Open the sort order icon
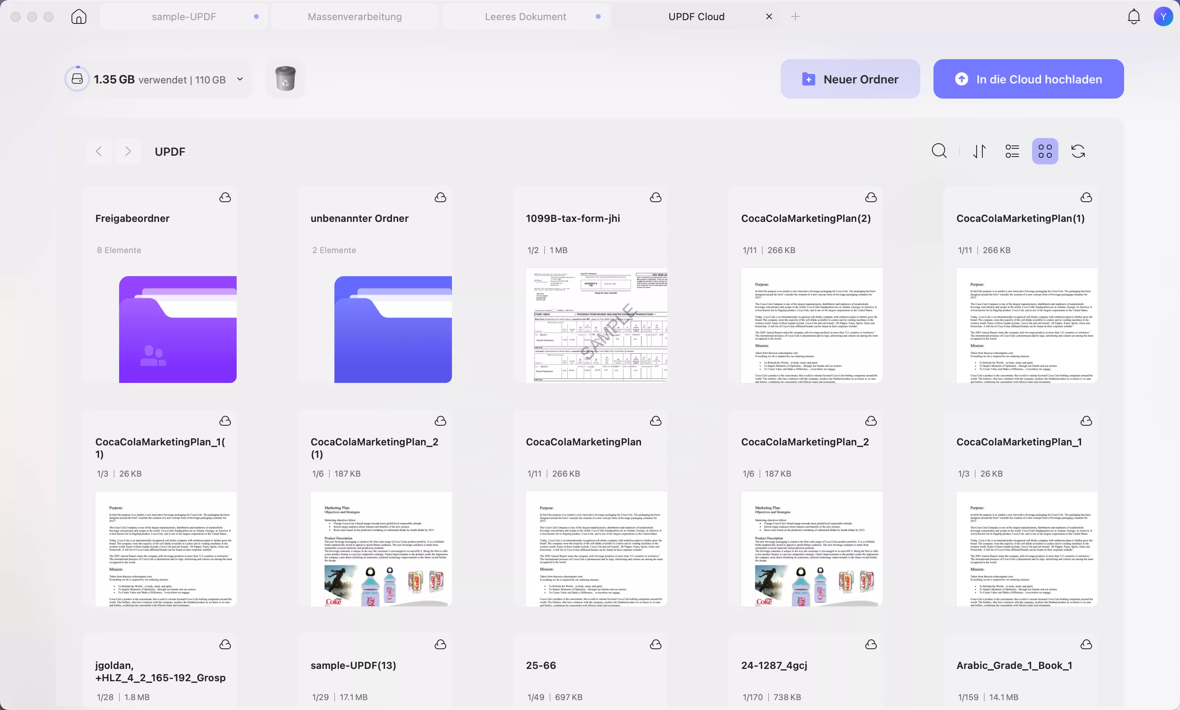 point(979,151)
